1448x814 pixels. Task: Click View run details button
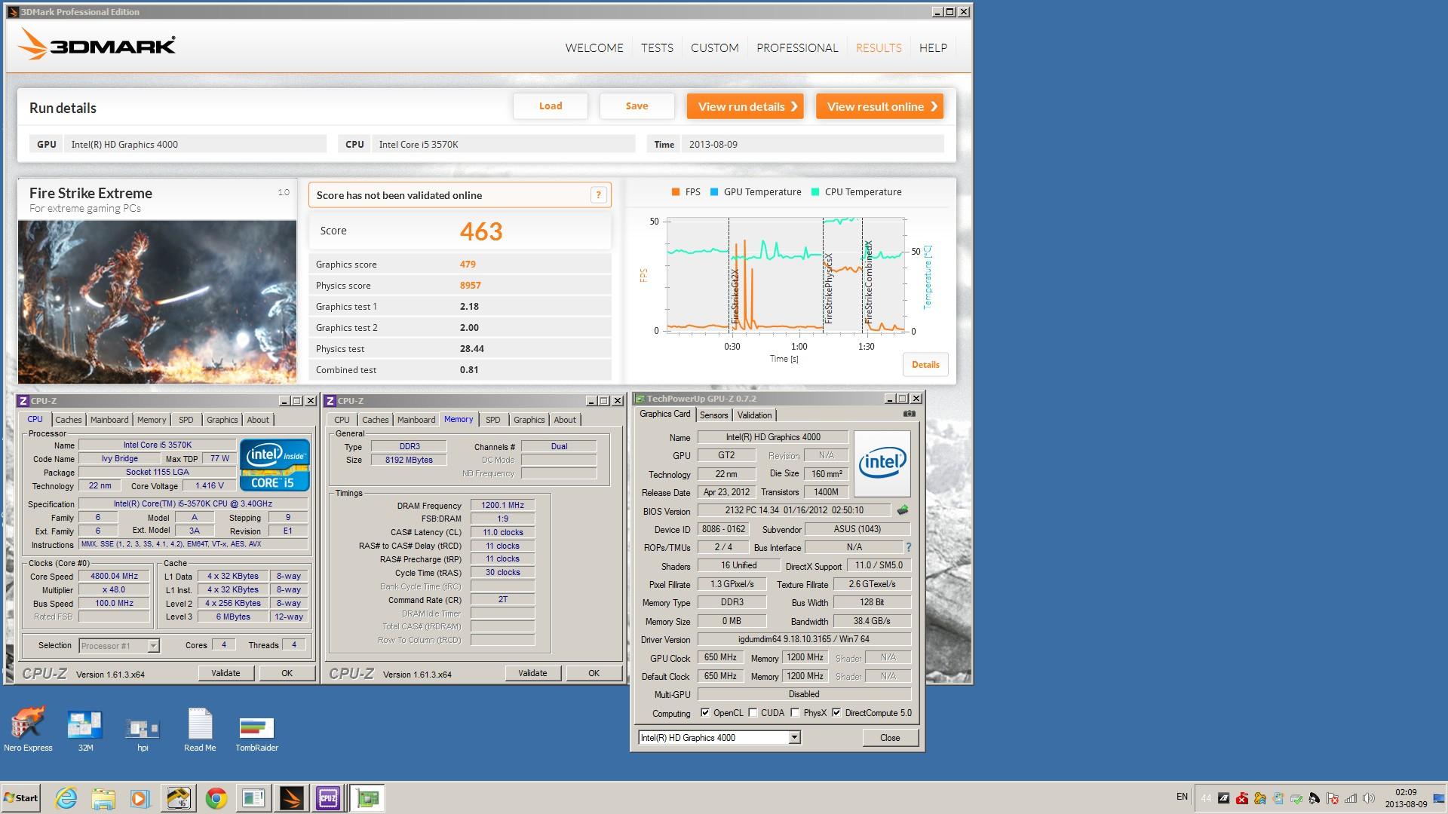745,106
